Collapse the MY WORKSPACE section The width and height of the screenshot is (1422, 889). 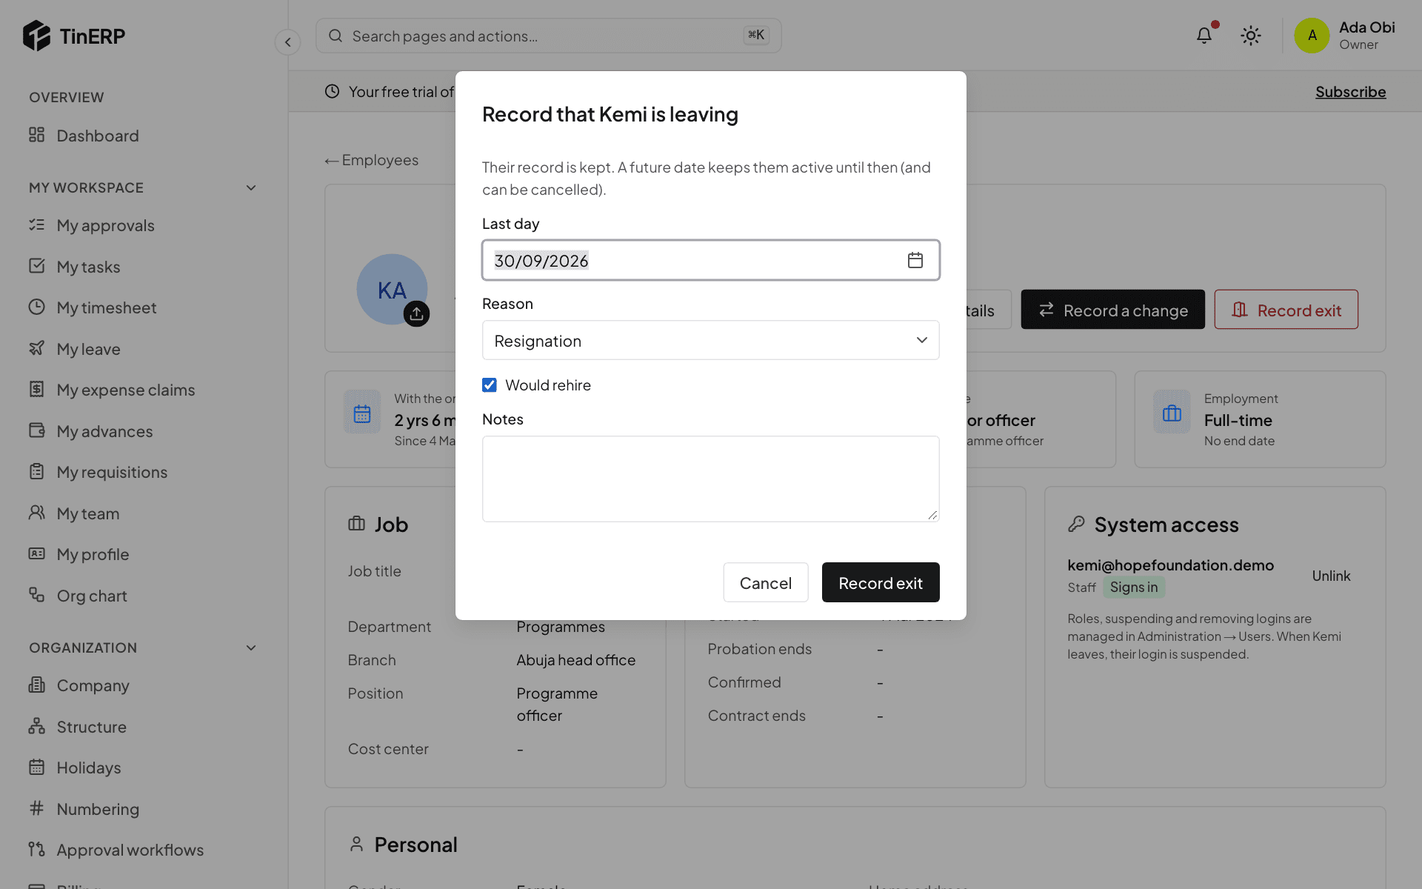(x=251, y=187)
